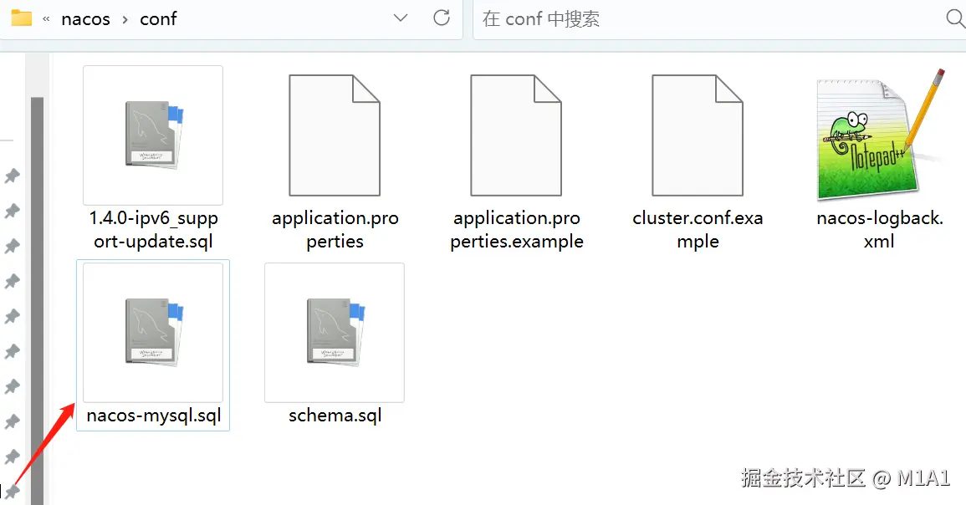Image resolution: width=966 pixels, height=505 pixels.
Task: Click the conf breadcrumb label
Action: pyautogui.click(x=158, y=18)
